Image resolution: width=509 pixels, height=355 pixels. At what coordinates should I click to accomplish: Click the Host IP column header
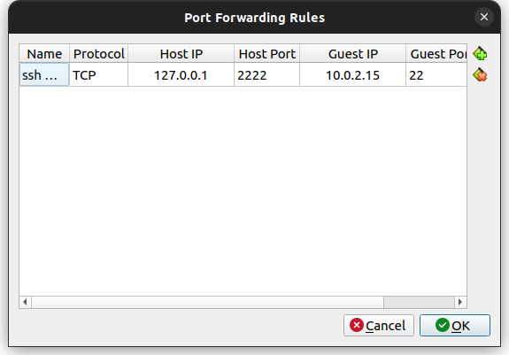coord(181,53)
